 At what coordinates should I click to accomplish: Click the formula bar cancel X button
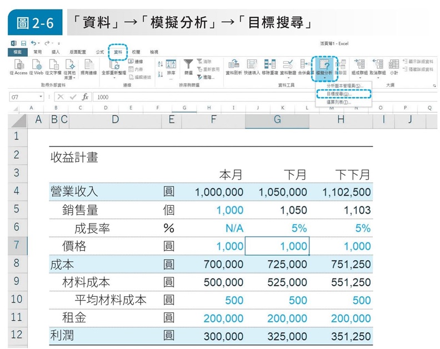(x=61, y=97)
